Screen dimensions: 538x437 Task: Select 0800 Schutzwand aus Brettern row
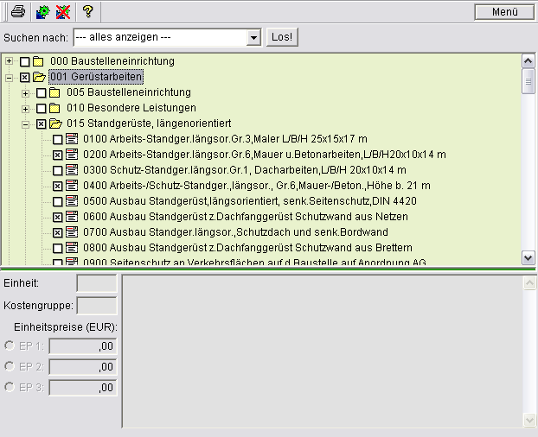click(x=247, y=248)
